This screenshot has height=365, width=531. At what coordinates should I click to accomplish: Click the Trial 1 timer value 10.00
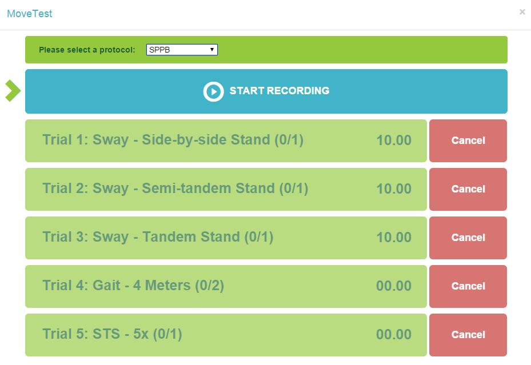point(394,141)
